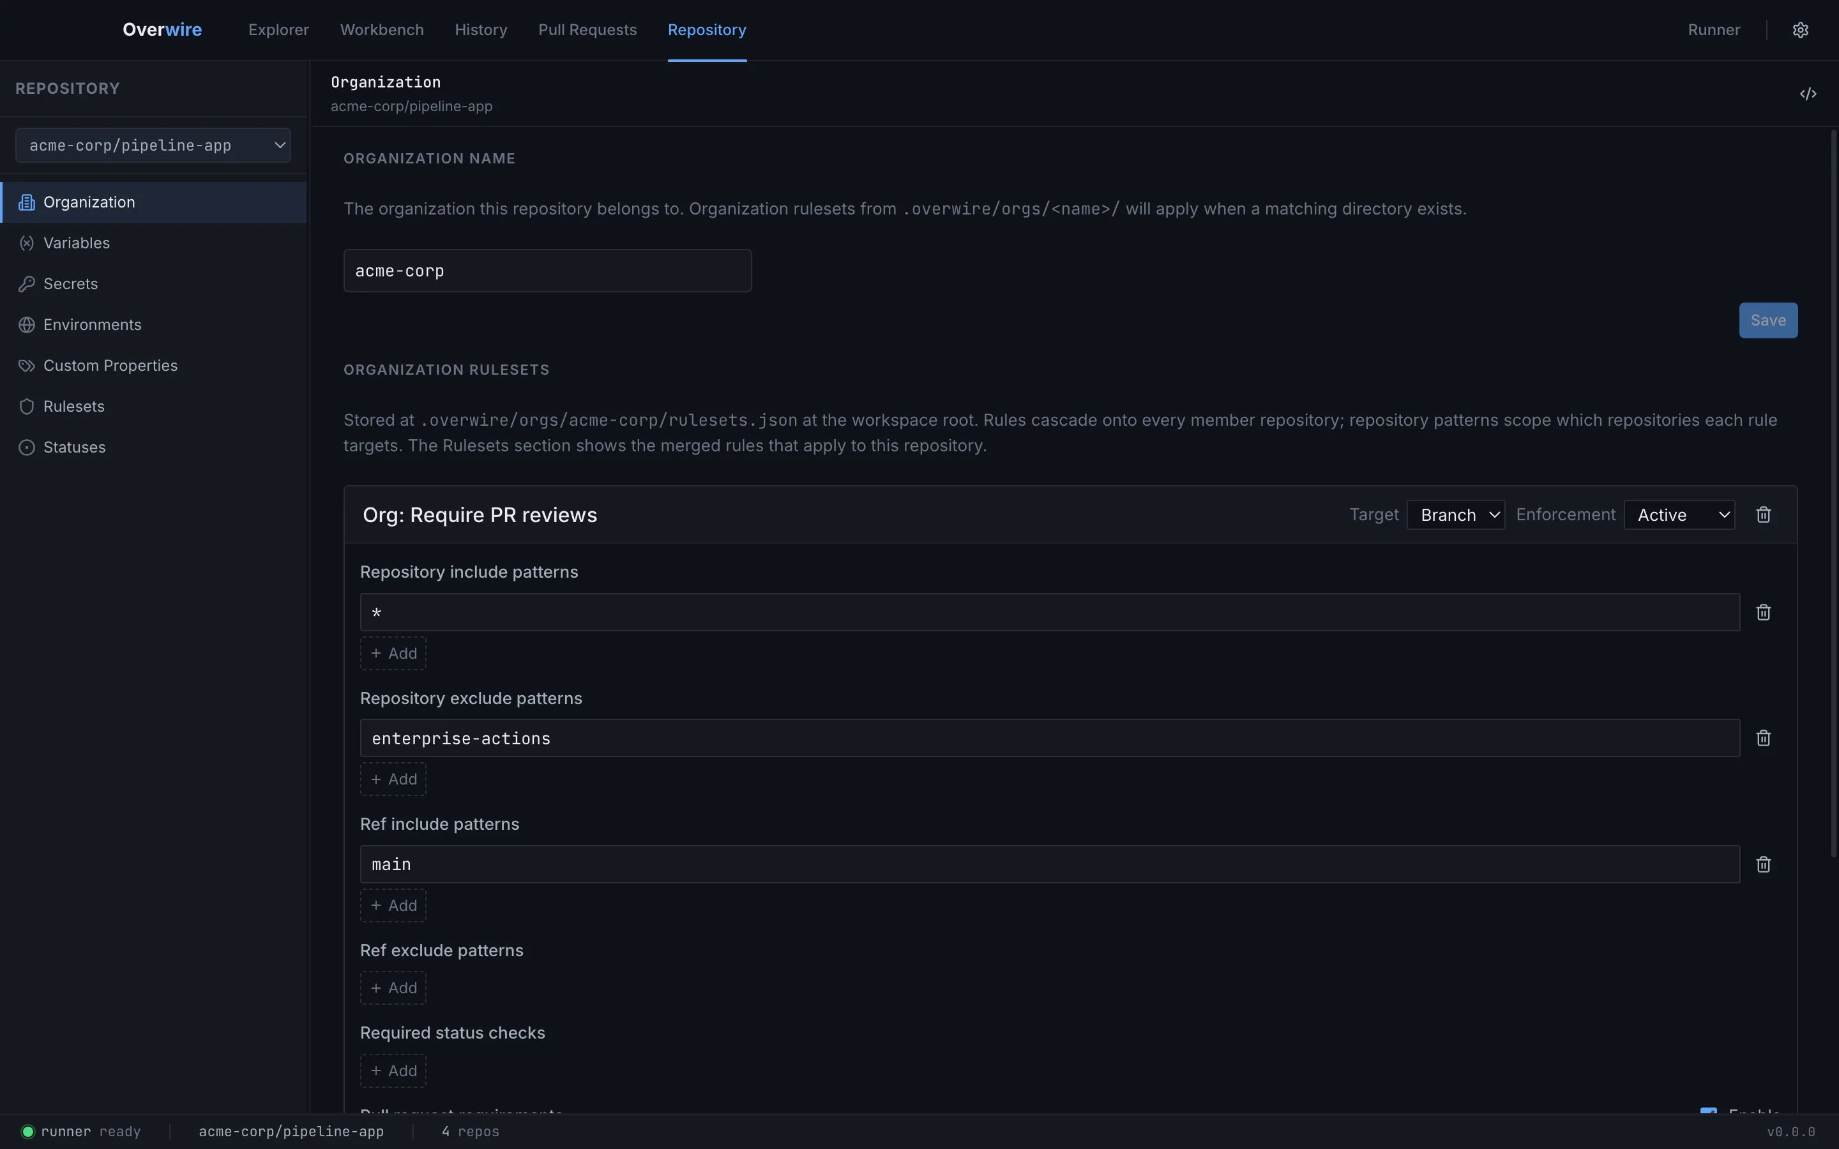The image size is (1839, 1149).
Task: Click the Variables icon in sidebar
Action: [x=27, y=243]
